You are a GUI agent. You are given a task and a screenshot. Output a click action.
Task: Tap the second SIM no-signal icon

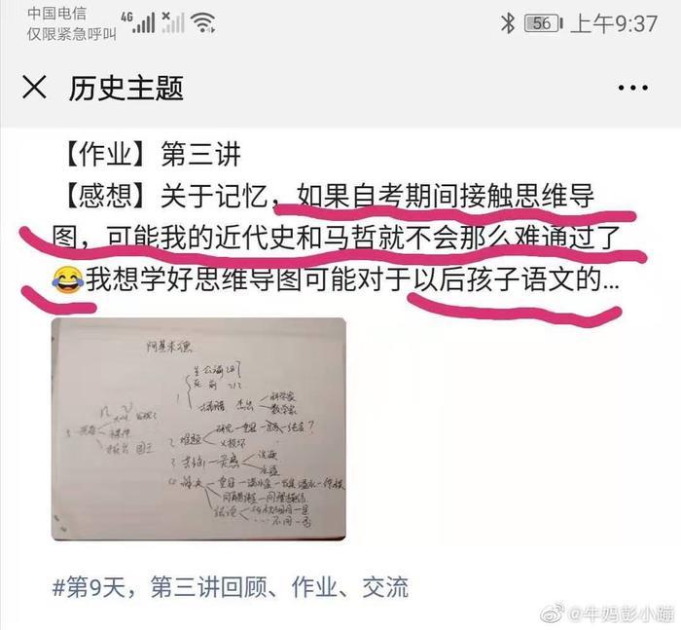tap(173, 22)
